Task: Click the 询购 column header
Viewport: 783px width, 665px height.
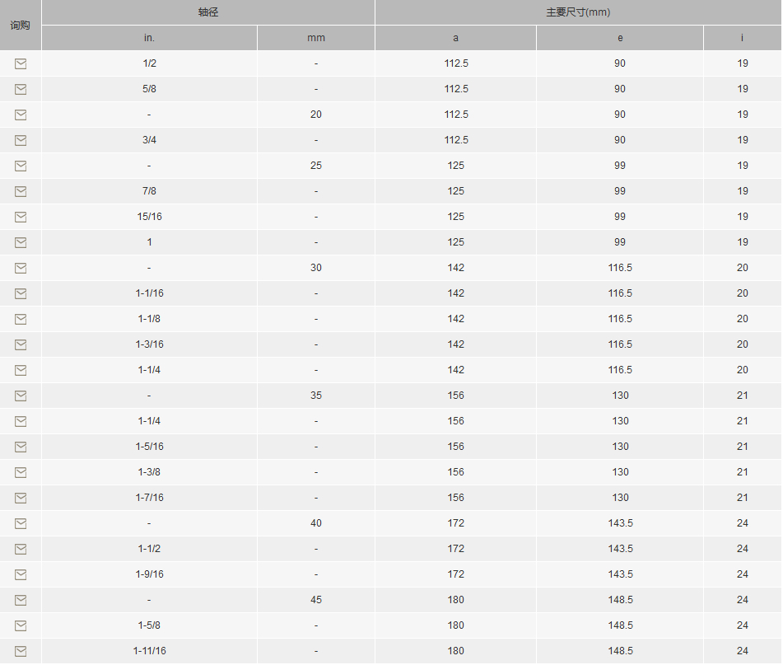Action: [21, 25]
